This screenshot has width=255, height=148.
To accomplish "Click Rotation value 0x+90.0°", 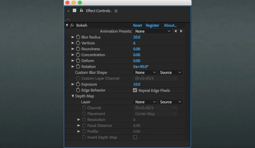I will (x=141, y=66).
